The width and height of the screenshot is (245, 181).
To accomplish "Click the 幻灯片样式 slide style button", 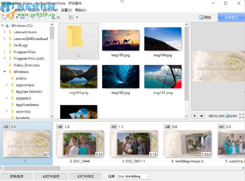I will pos(85,176).
